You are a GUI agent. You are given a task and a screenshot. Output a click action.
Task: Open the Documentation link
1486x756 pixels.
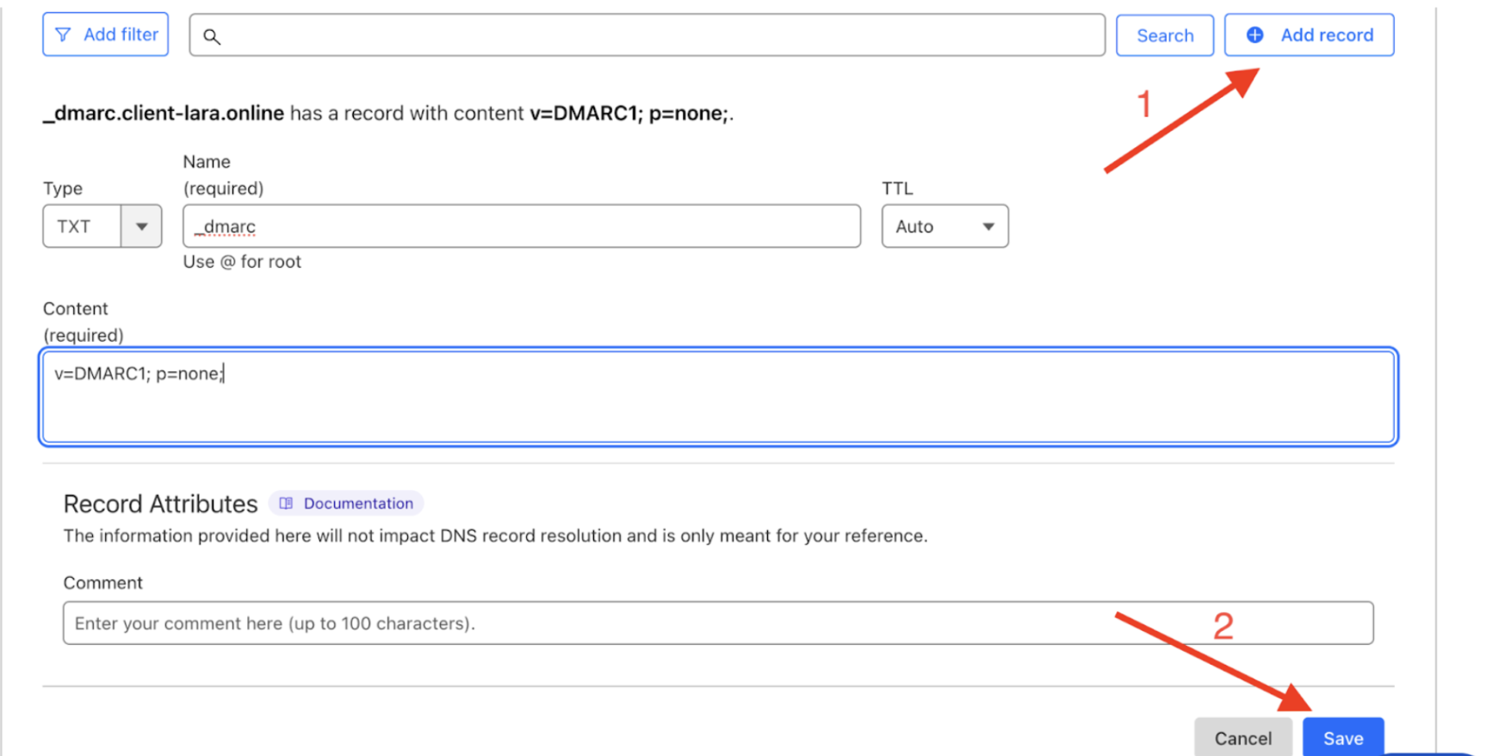(x=358, y=504)
